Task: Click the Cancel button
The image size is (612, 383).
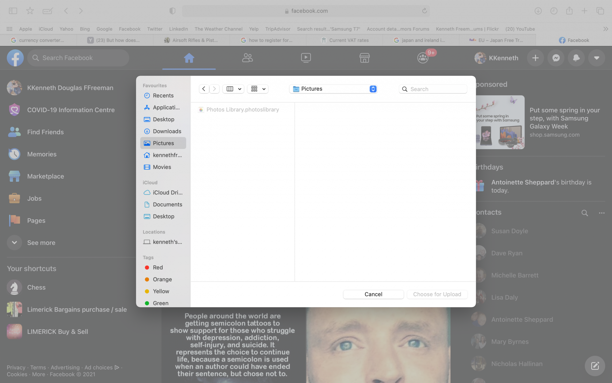Action: point(373,294)
